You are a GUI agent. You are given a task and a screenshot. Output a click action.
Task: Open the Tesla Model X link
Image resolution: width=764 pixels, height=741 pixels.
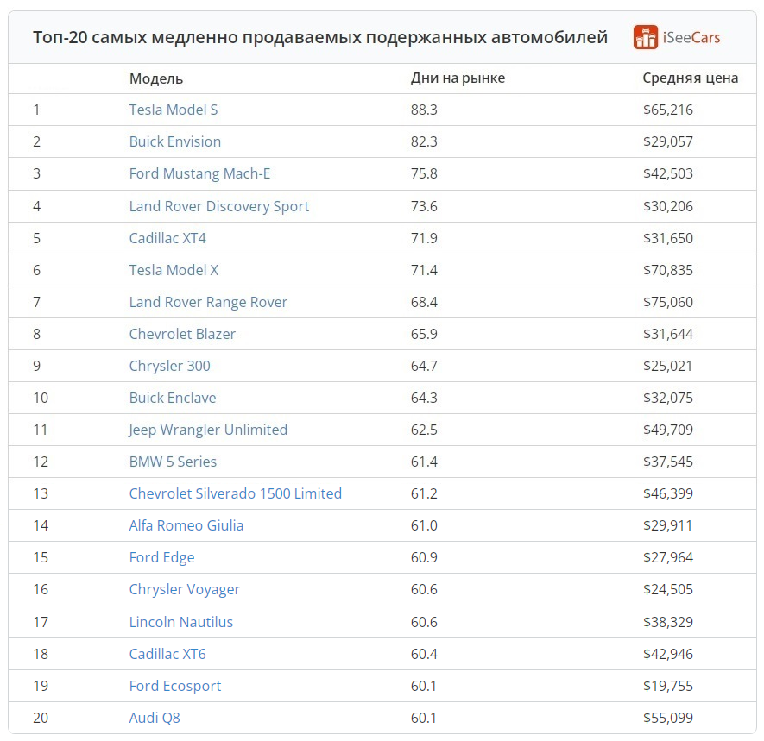(174, 270)
